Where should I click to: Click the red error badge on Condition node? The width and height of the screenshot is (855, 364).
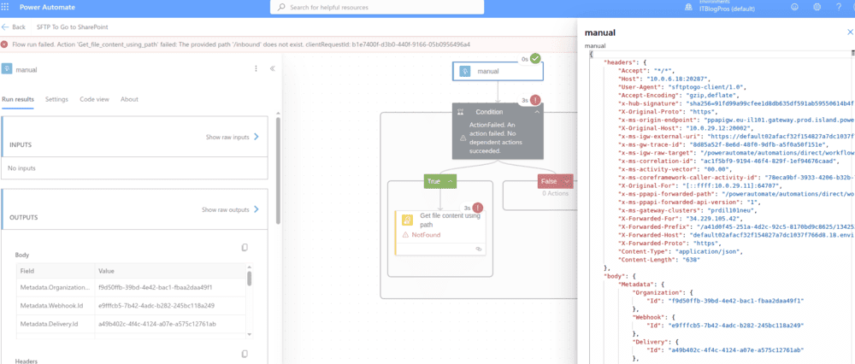point(536,100)
